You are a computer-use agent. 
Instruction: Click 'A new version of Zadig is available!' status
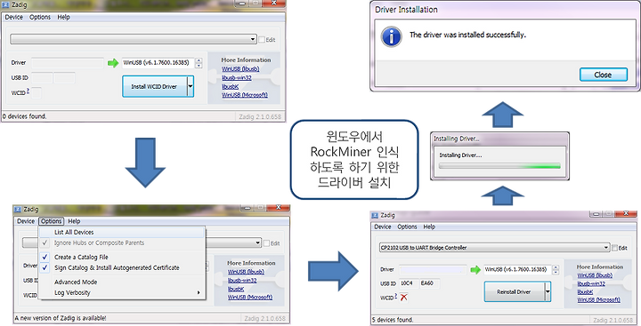click(61, 318)
